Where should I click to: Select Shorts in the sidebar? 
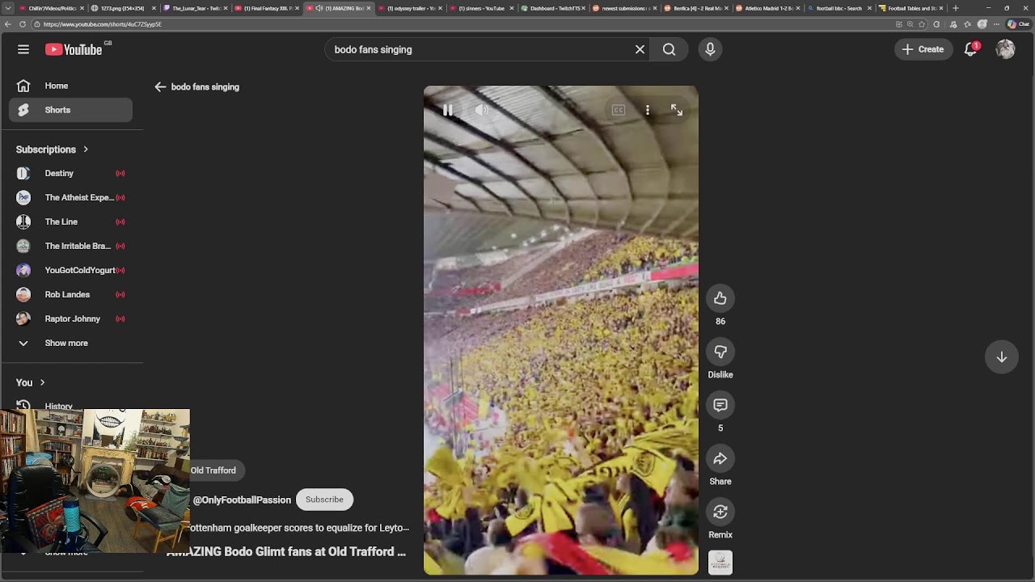(70, 110)
